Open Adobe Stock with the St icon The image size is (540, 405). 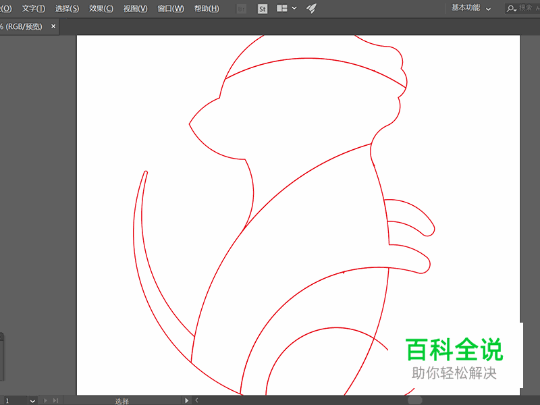pos(262,8)
